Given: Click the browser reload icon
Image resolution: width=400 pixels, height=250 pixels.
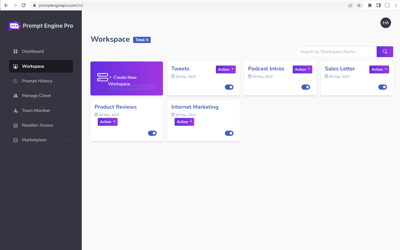Looking at the screenshot, I should (23, 5).
